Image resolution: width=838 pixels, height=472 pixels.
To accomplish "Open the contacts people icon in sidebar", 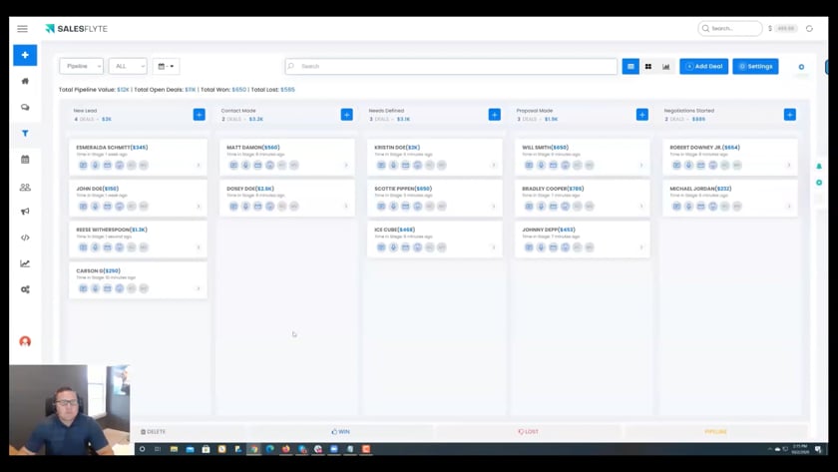I will [25, 187].
